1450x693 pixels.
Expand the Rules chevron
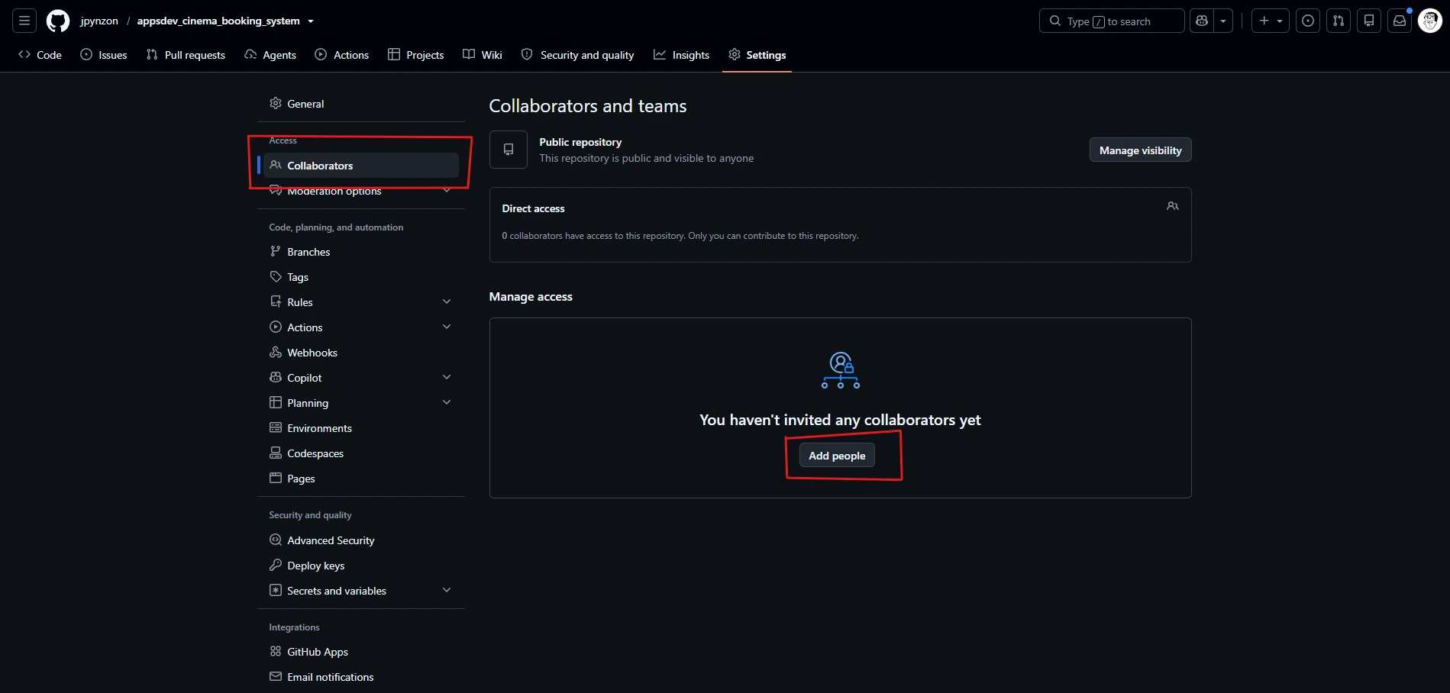[x=447, y=301]
